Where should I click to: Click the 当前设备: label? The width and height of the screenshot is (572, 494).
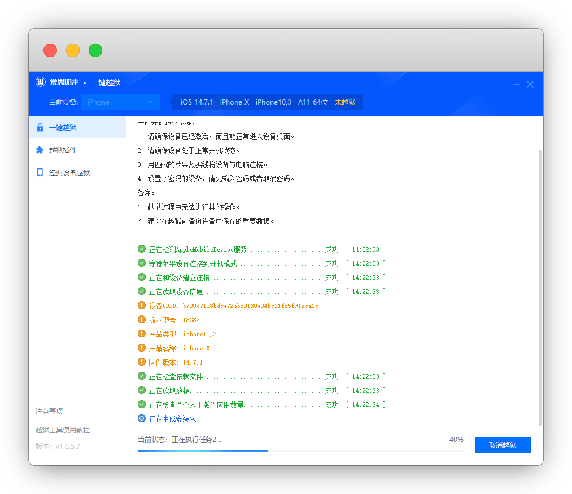click(63, 102)
